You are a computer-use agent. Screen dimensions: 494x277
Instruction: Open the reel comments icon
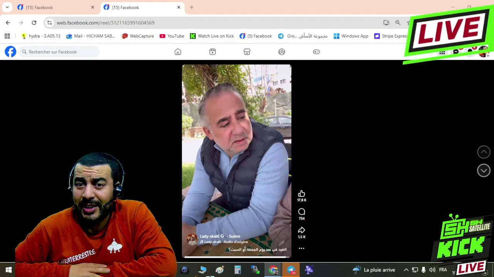(x=301, y=212)
